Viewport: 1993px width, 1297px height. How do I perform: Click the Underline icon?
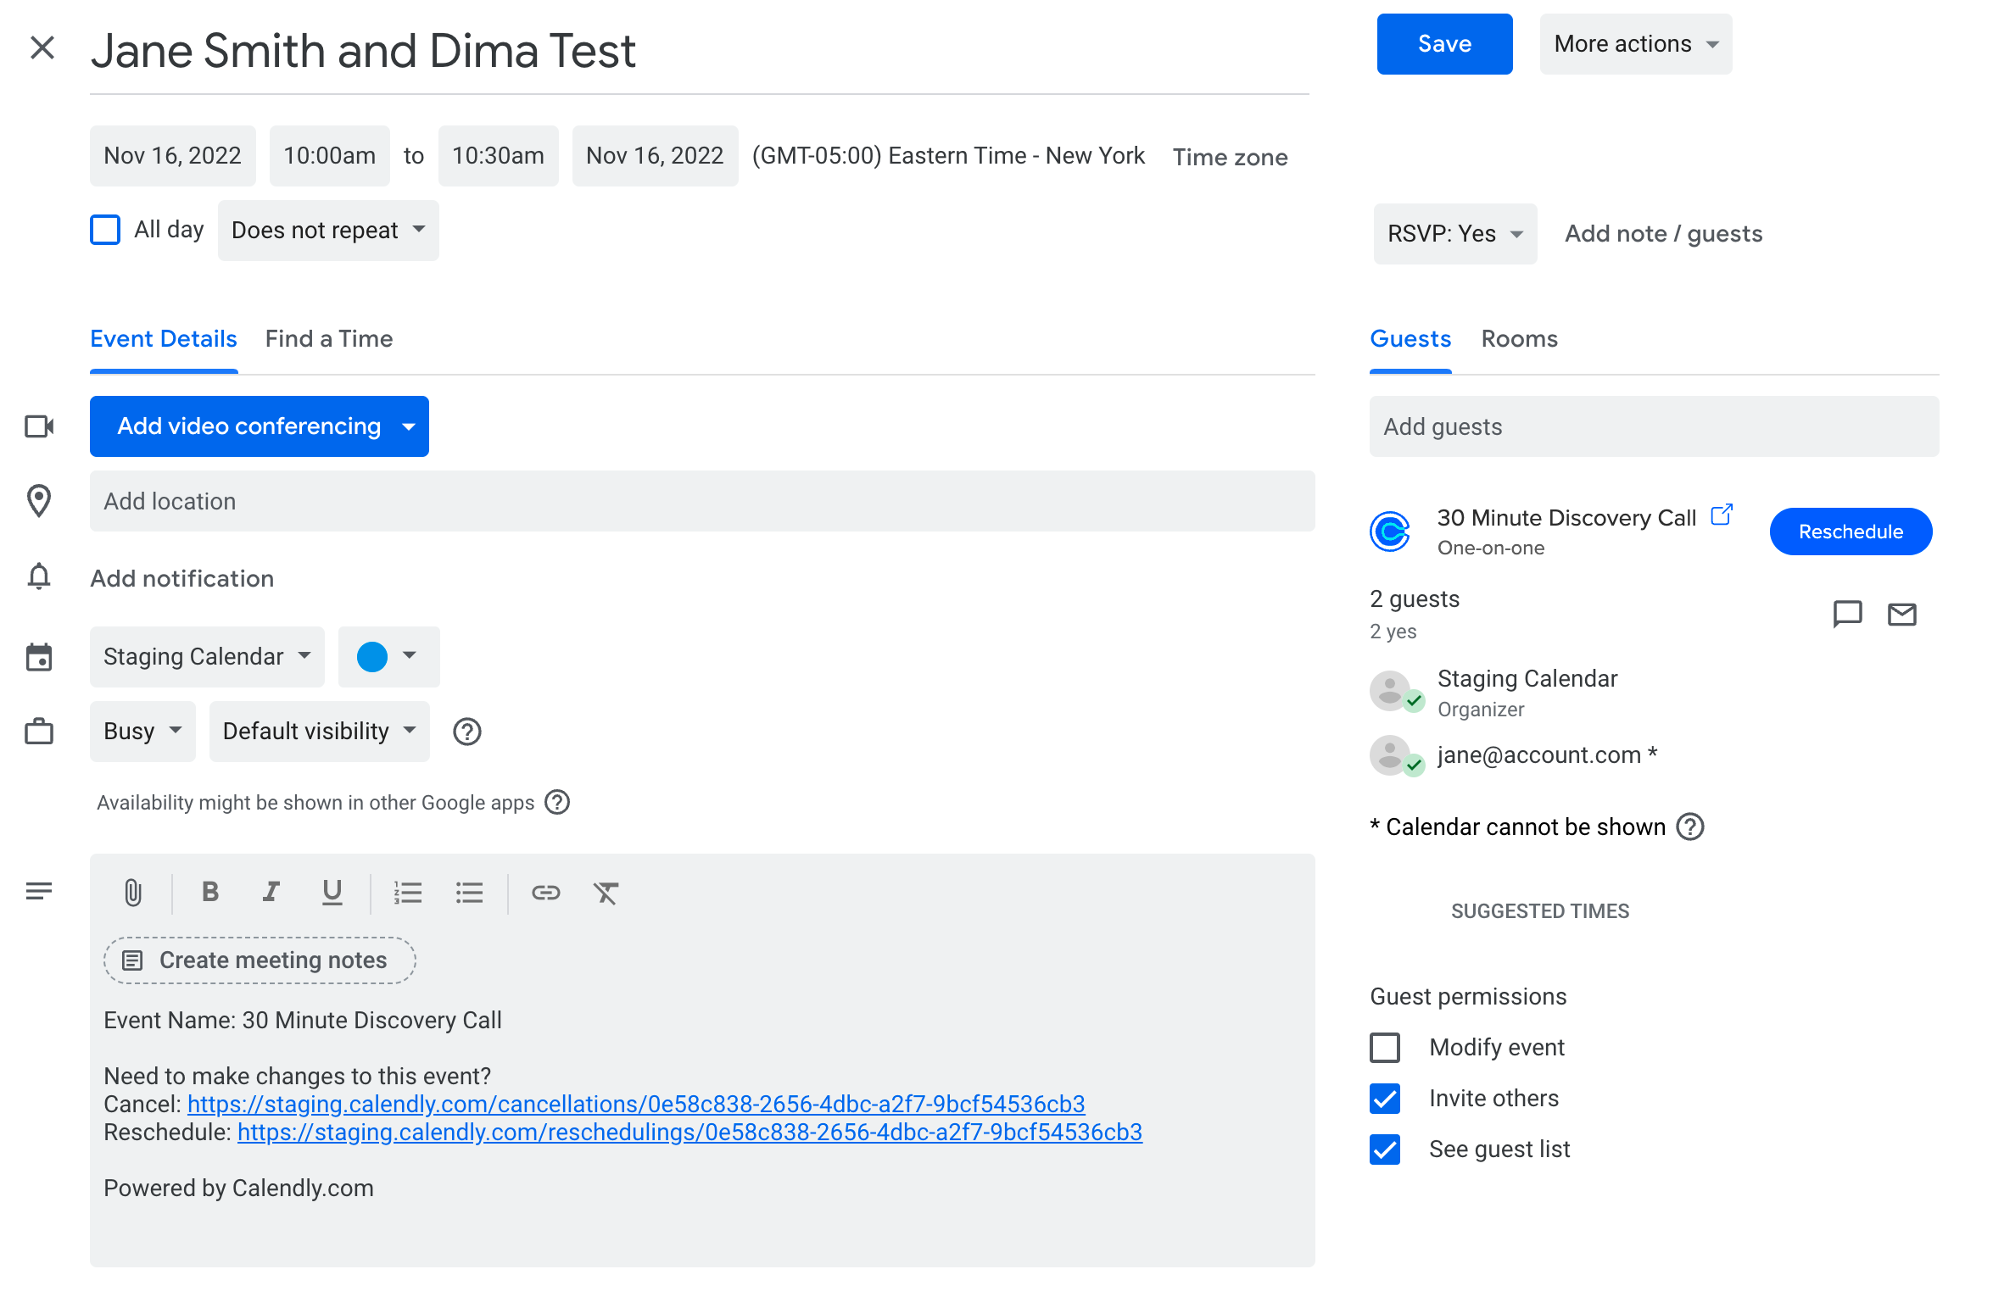pos(331,892)
